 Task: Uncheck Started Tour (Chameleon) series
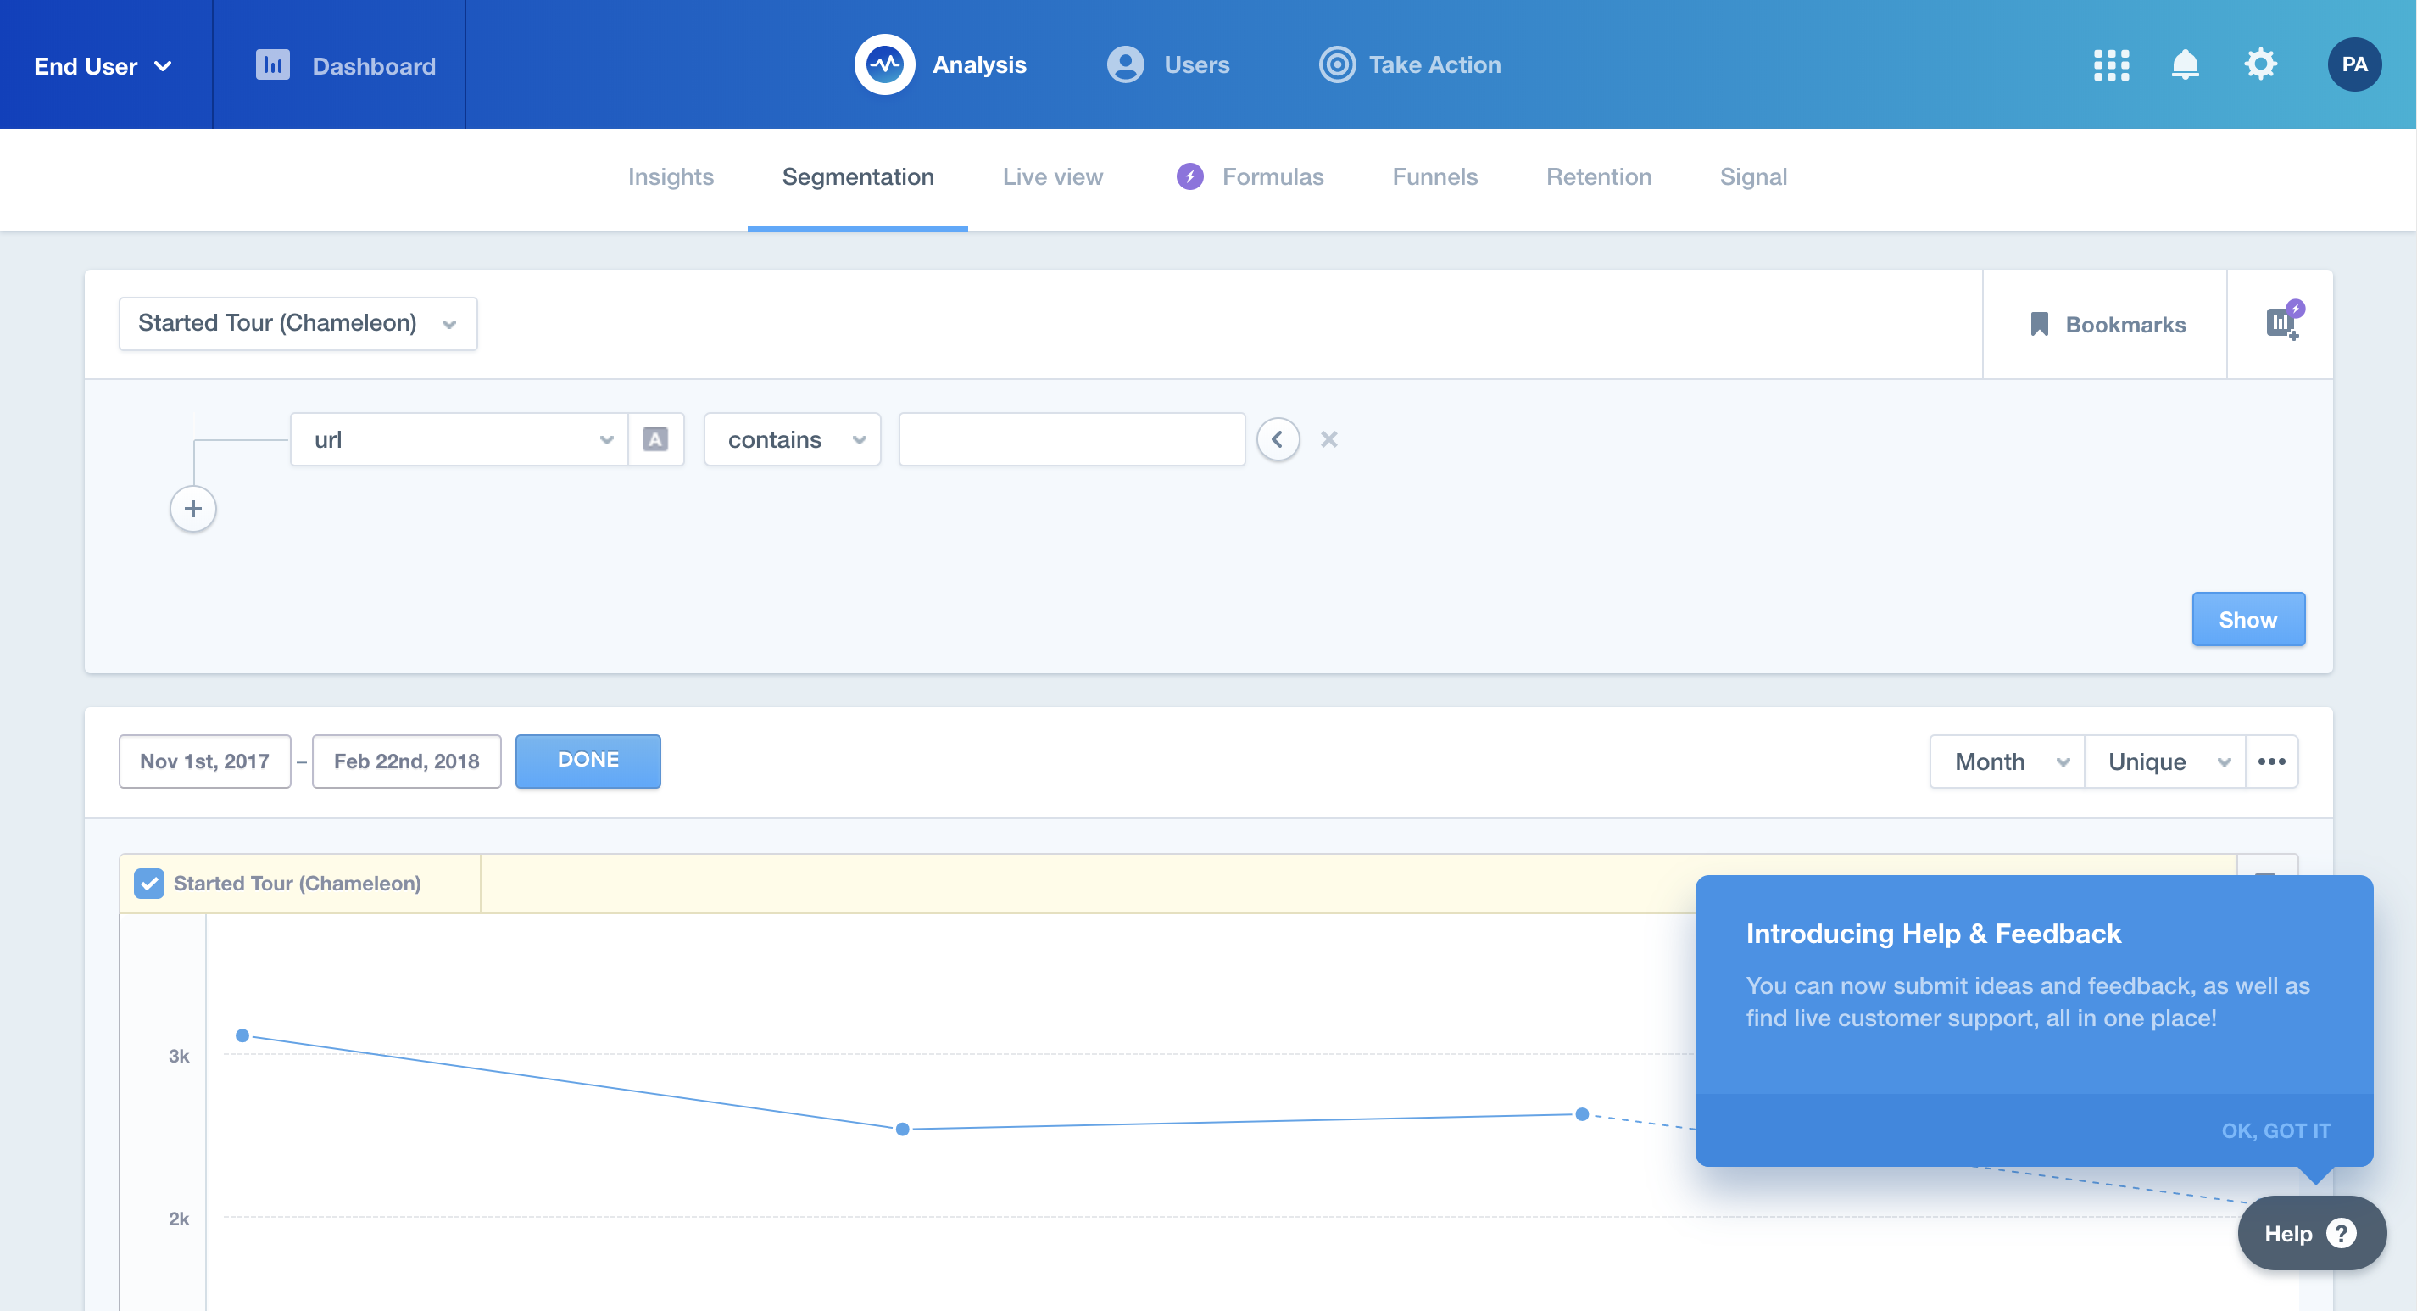pyautogui.click(x=149, y=883)
